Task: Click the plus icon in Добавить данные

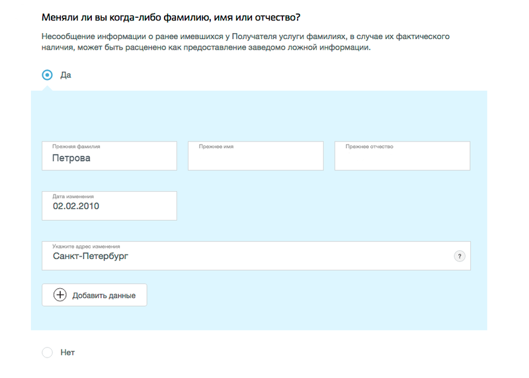Action: coord(60,295)
